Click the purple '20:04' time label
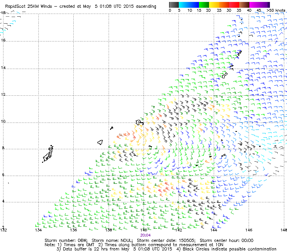Screen dimensions: 287x252 tap(145, 235)
